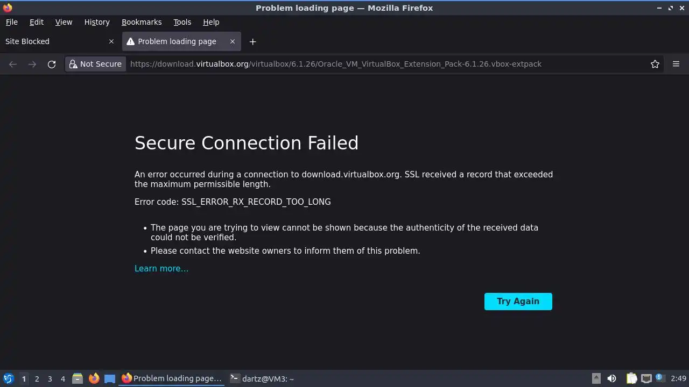Bookmark this page with the star icon
This screenshot has height=387, width=689.
[x=655, y=64]
